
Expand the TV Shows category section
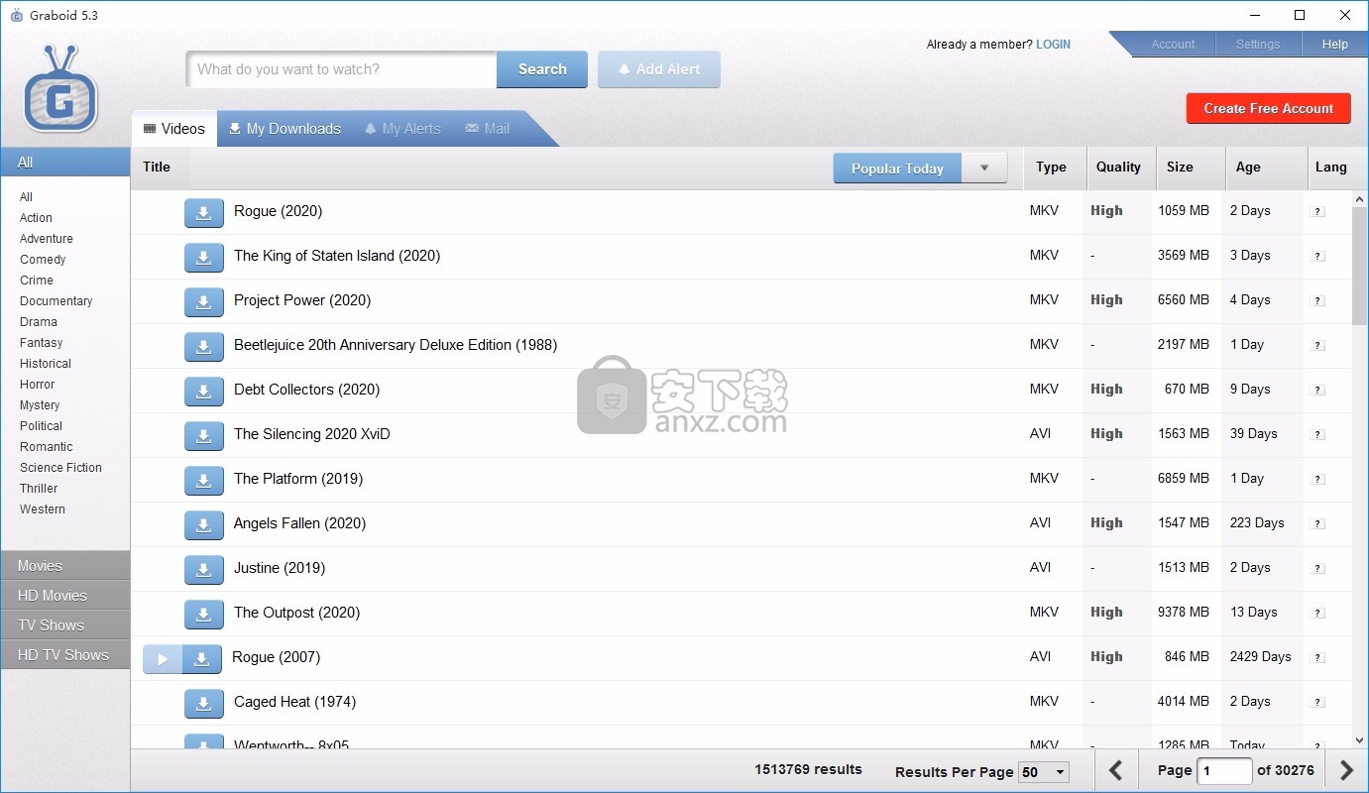click(65, 625)
